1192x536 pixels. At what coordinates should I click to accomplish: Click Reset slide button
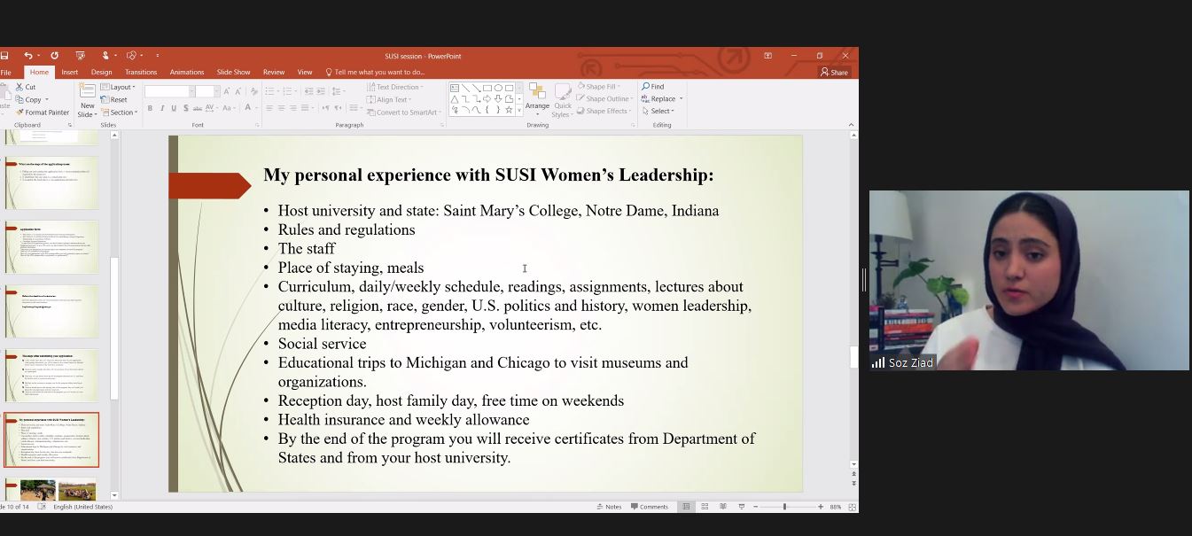[x=114, y=100]
